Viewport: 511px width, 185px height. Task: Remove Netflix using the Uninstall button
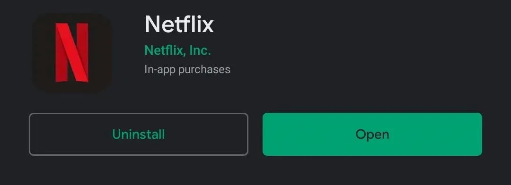(139, 135)
